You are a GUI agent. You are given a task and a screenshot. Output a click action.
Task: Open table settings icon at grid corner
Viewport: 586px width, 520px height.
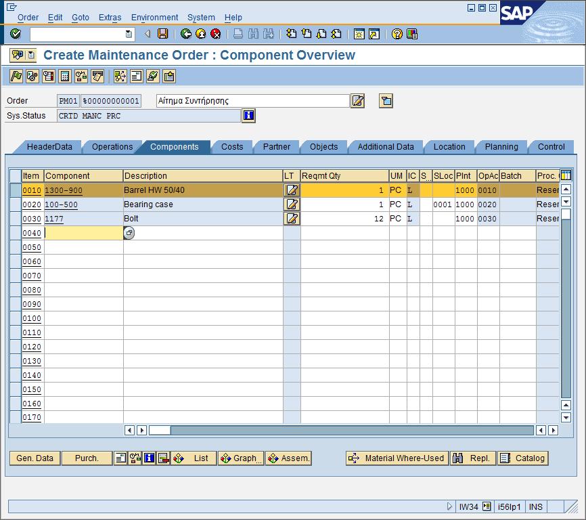[x=566, y=175]
